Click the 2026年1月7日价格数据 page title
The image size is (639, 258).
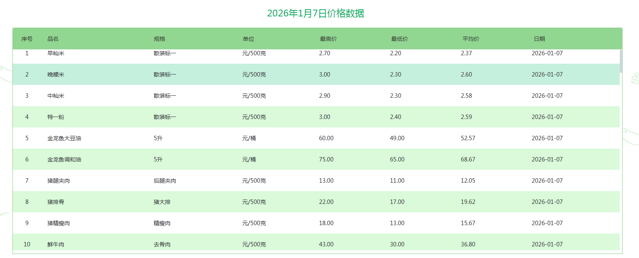tap(315, 13)
